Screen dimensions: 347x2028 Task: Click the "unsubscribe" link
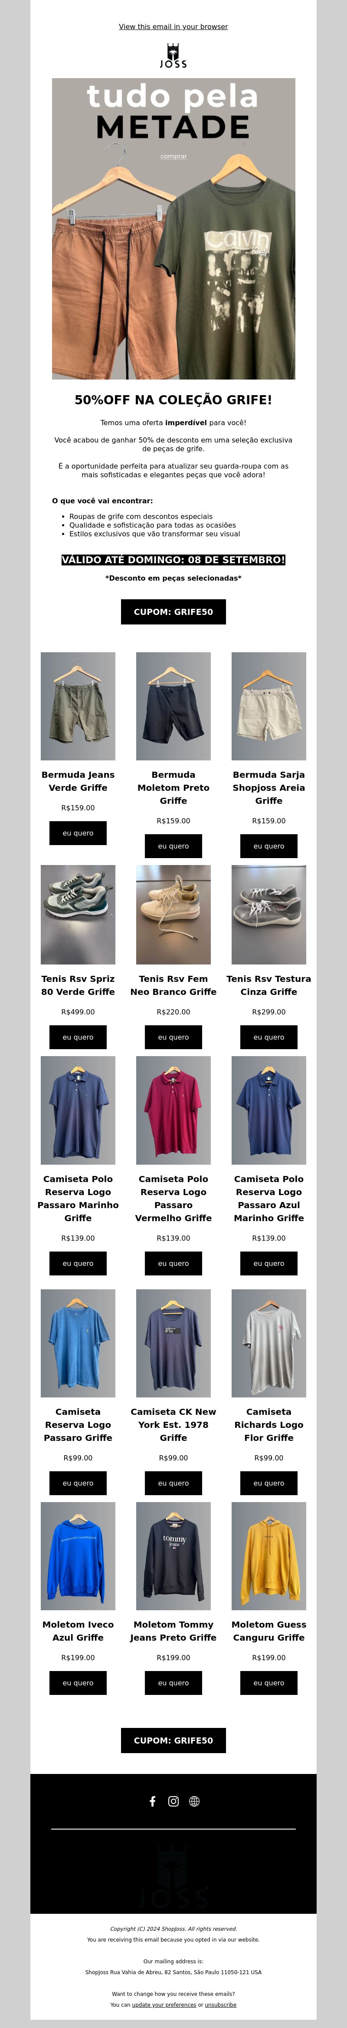(x=221, y=2005)
